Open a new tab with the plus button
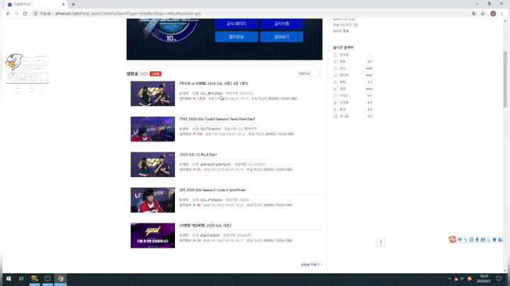 tap(73, 4)
